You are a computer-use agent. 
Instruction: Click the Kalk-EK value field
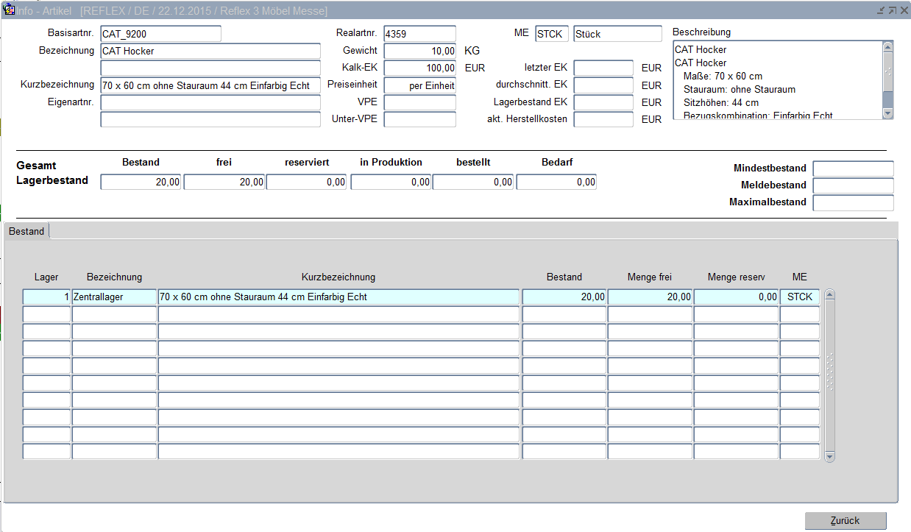(419, 68)
